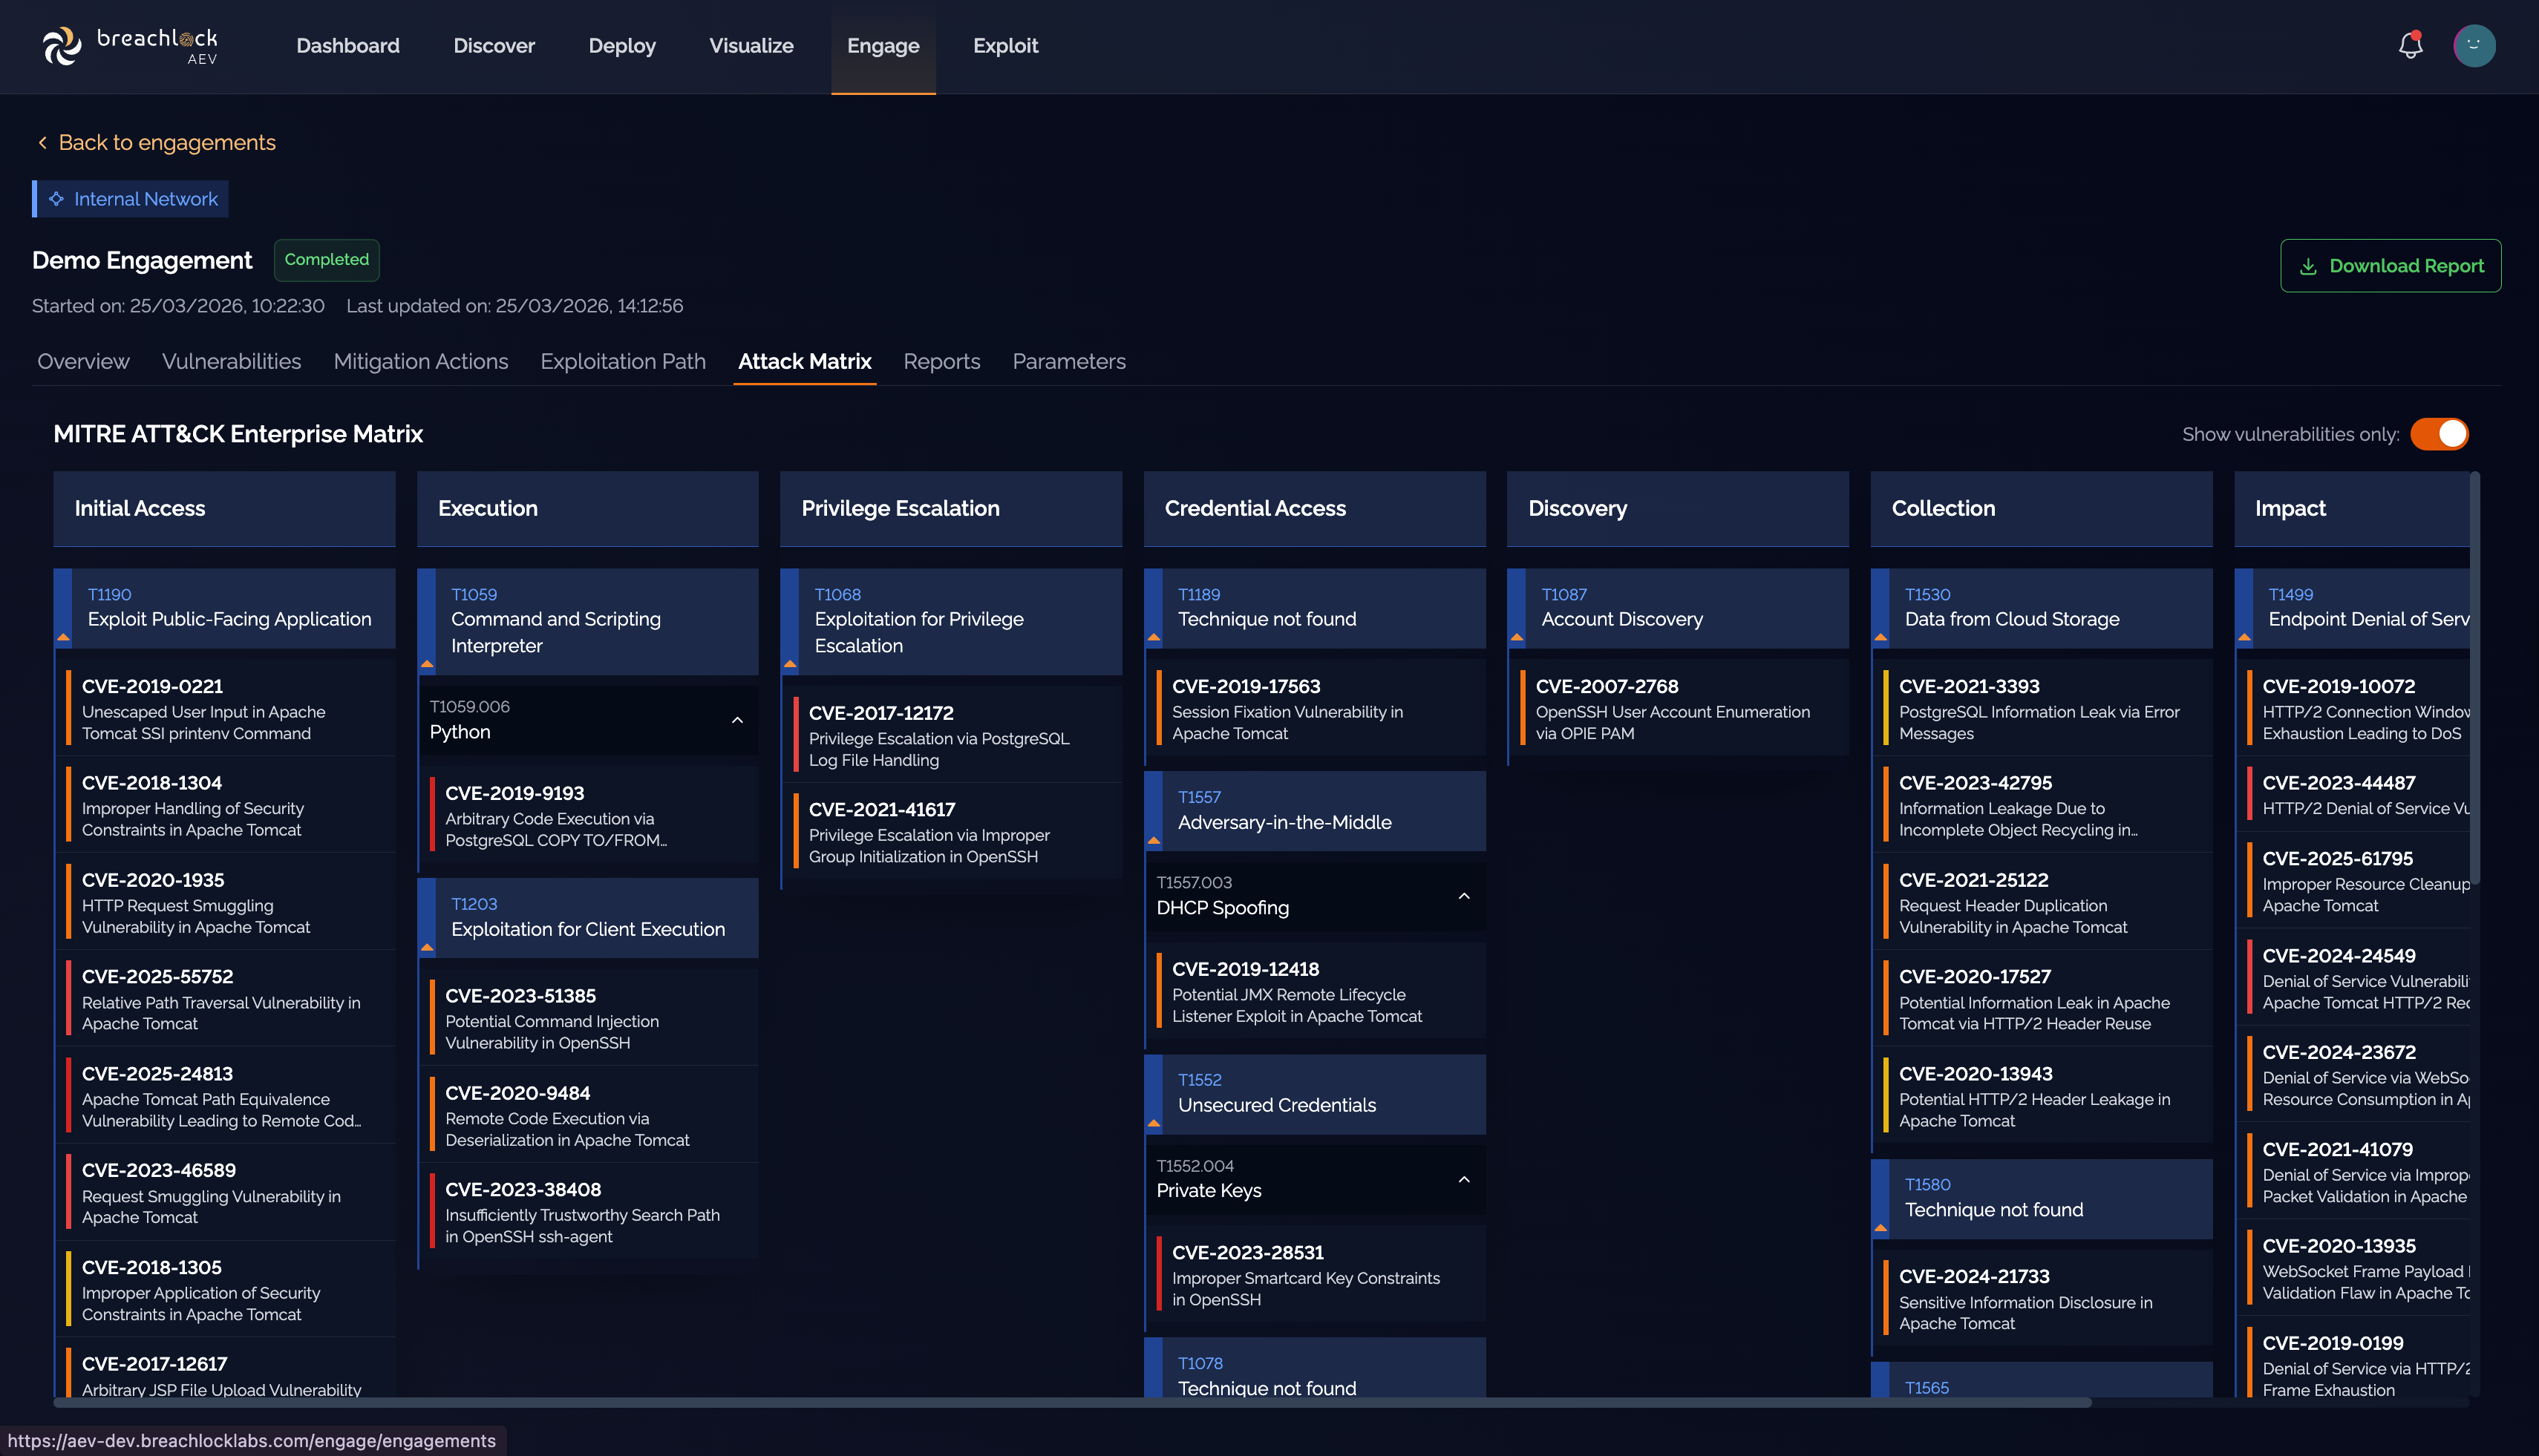
Task: Open CVE-2019-9193 Arbitrary Code Execution card
Action: pos(589,815)
